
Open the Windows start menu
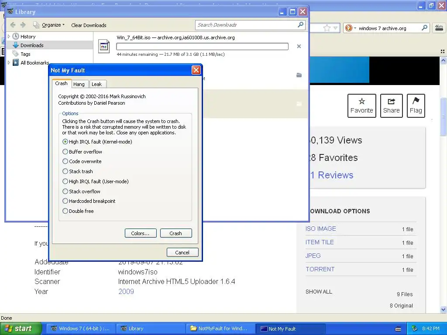(21, 328)
